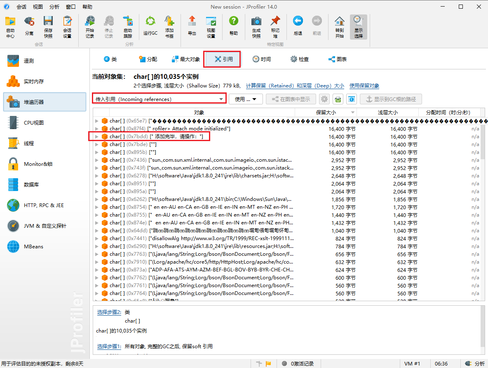Open the 视图 view menu
Image resolution: width=488 pixels, height=368 pixels.
[x=38, y=7]
